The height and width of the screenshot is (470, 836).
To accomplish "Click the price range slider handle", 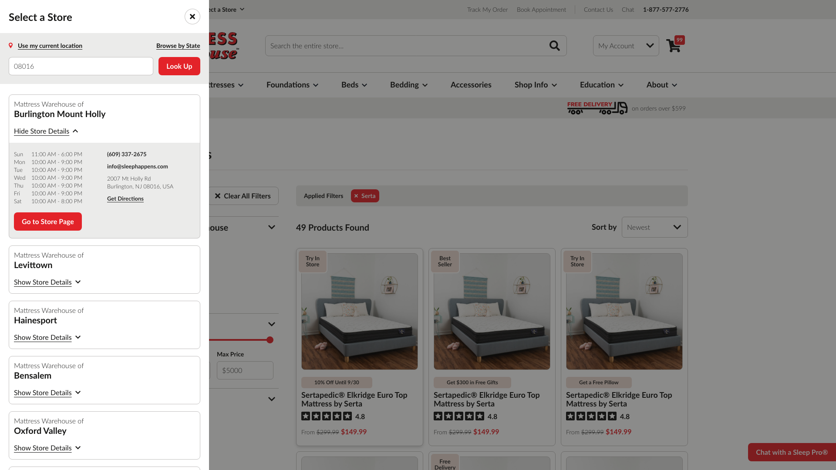I will coord(270,340).
